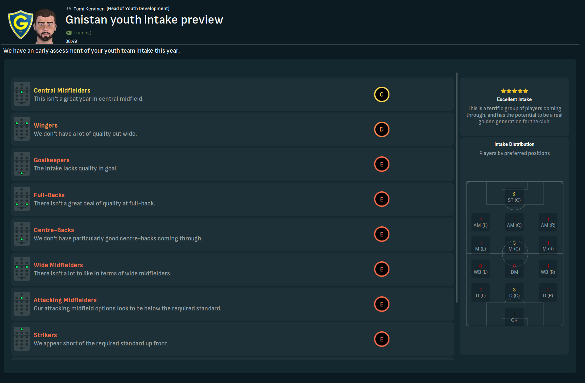Click the Wide Midfielders pitch position icon

tap(22, 269)
